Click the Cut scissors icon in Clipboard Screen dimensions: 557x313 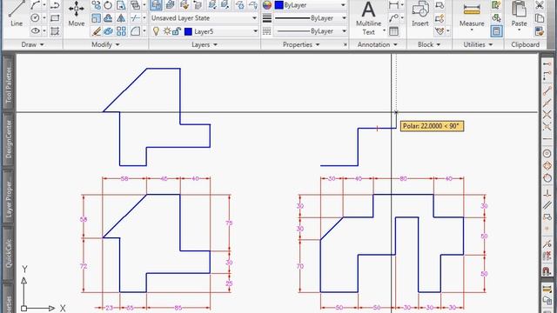click(x=540, y=5)
